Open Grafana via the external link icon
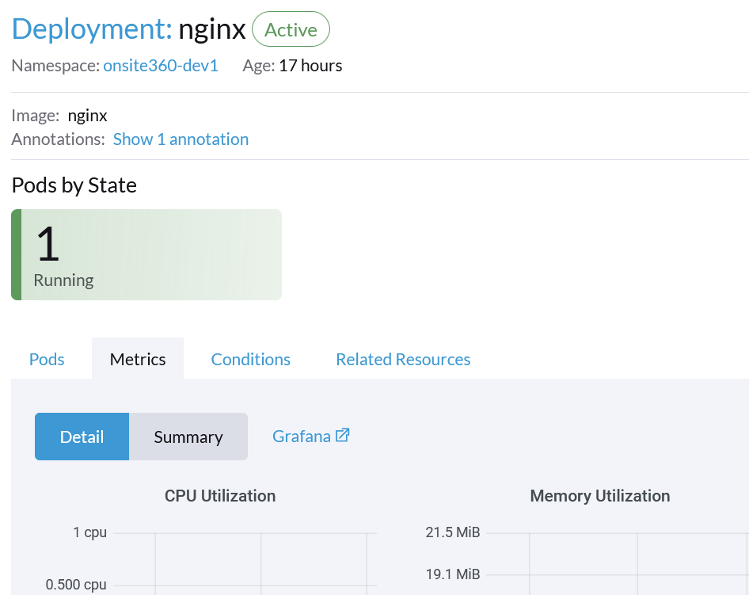Screen dimensions: 749x595 point(342,435)
